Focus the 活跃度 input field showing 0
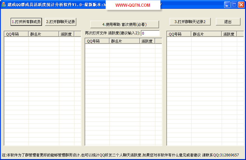This screenshot has height=160, width=246. pyautogui.click(x=150, y=33)
